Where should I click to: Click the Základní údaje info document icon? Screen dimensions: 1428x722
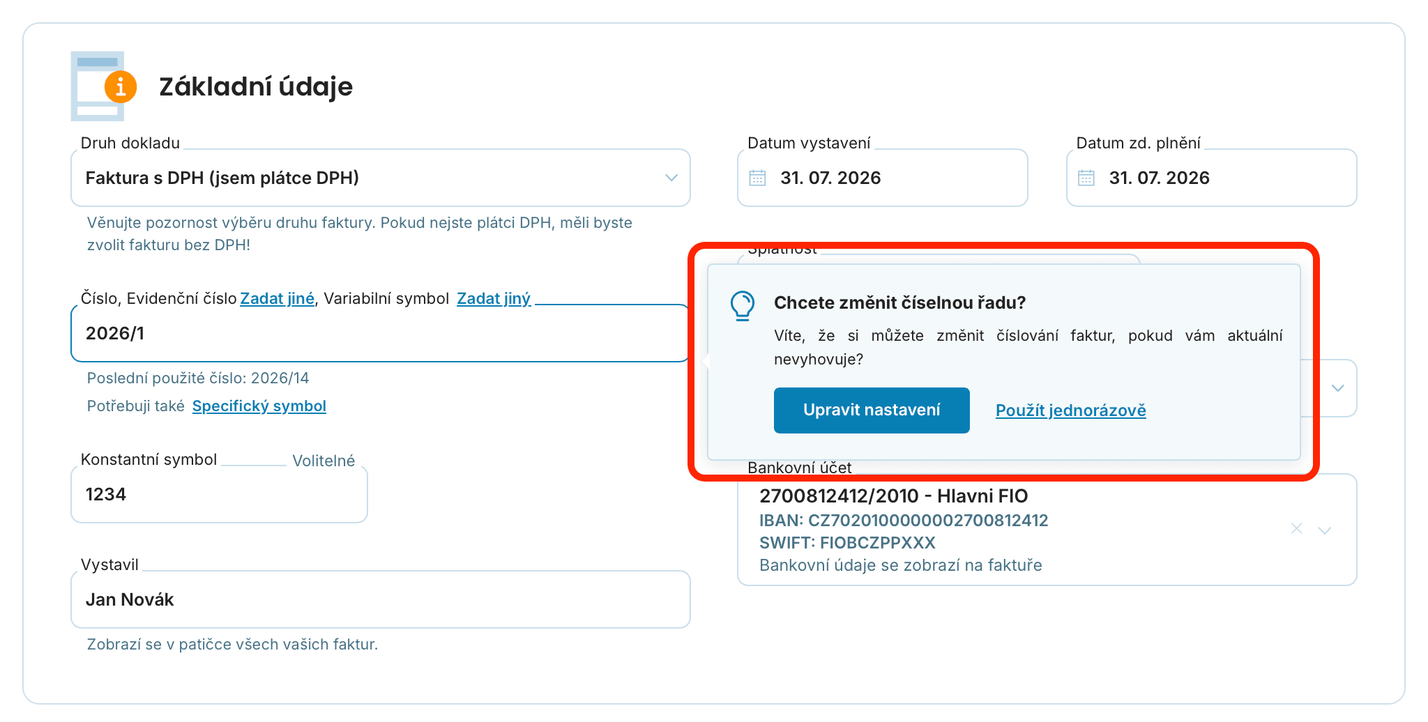tap(103, 86)
